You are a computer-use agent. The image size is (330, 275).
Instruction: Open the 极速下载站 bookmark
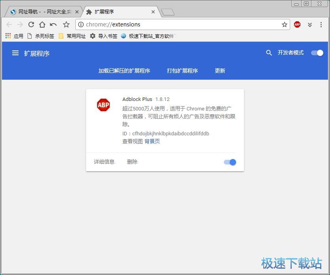pos(148,36)
